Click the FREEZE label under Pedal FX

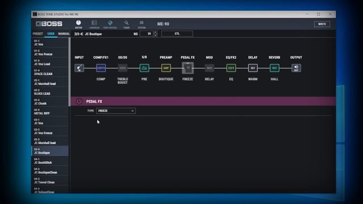pos(188,79)
